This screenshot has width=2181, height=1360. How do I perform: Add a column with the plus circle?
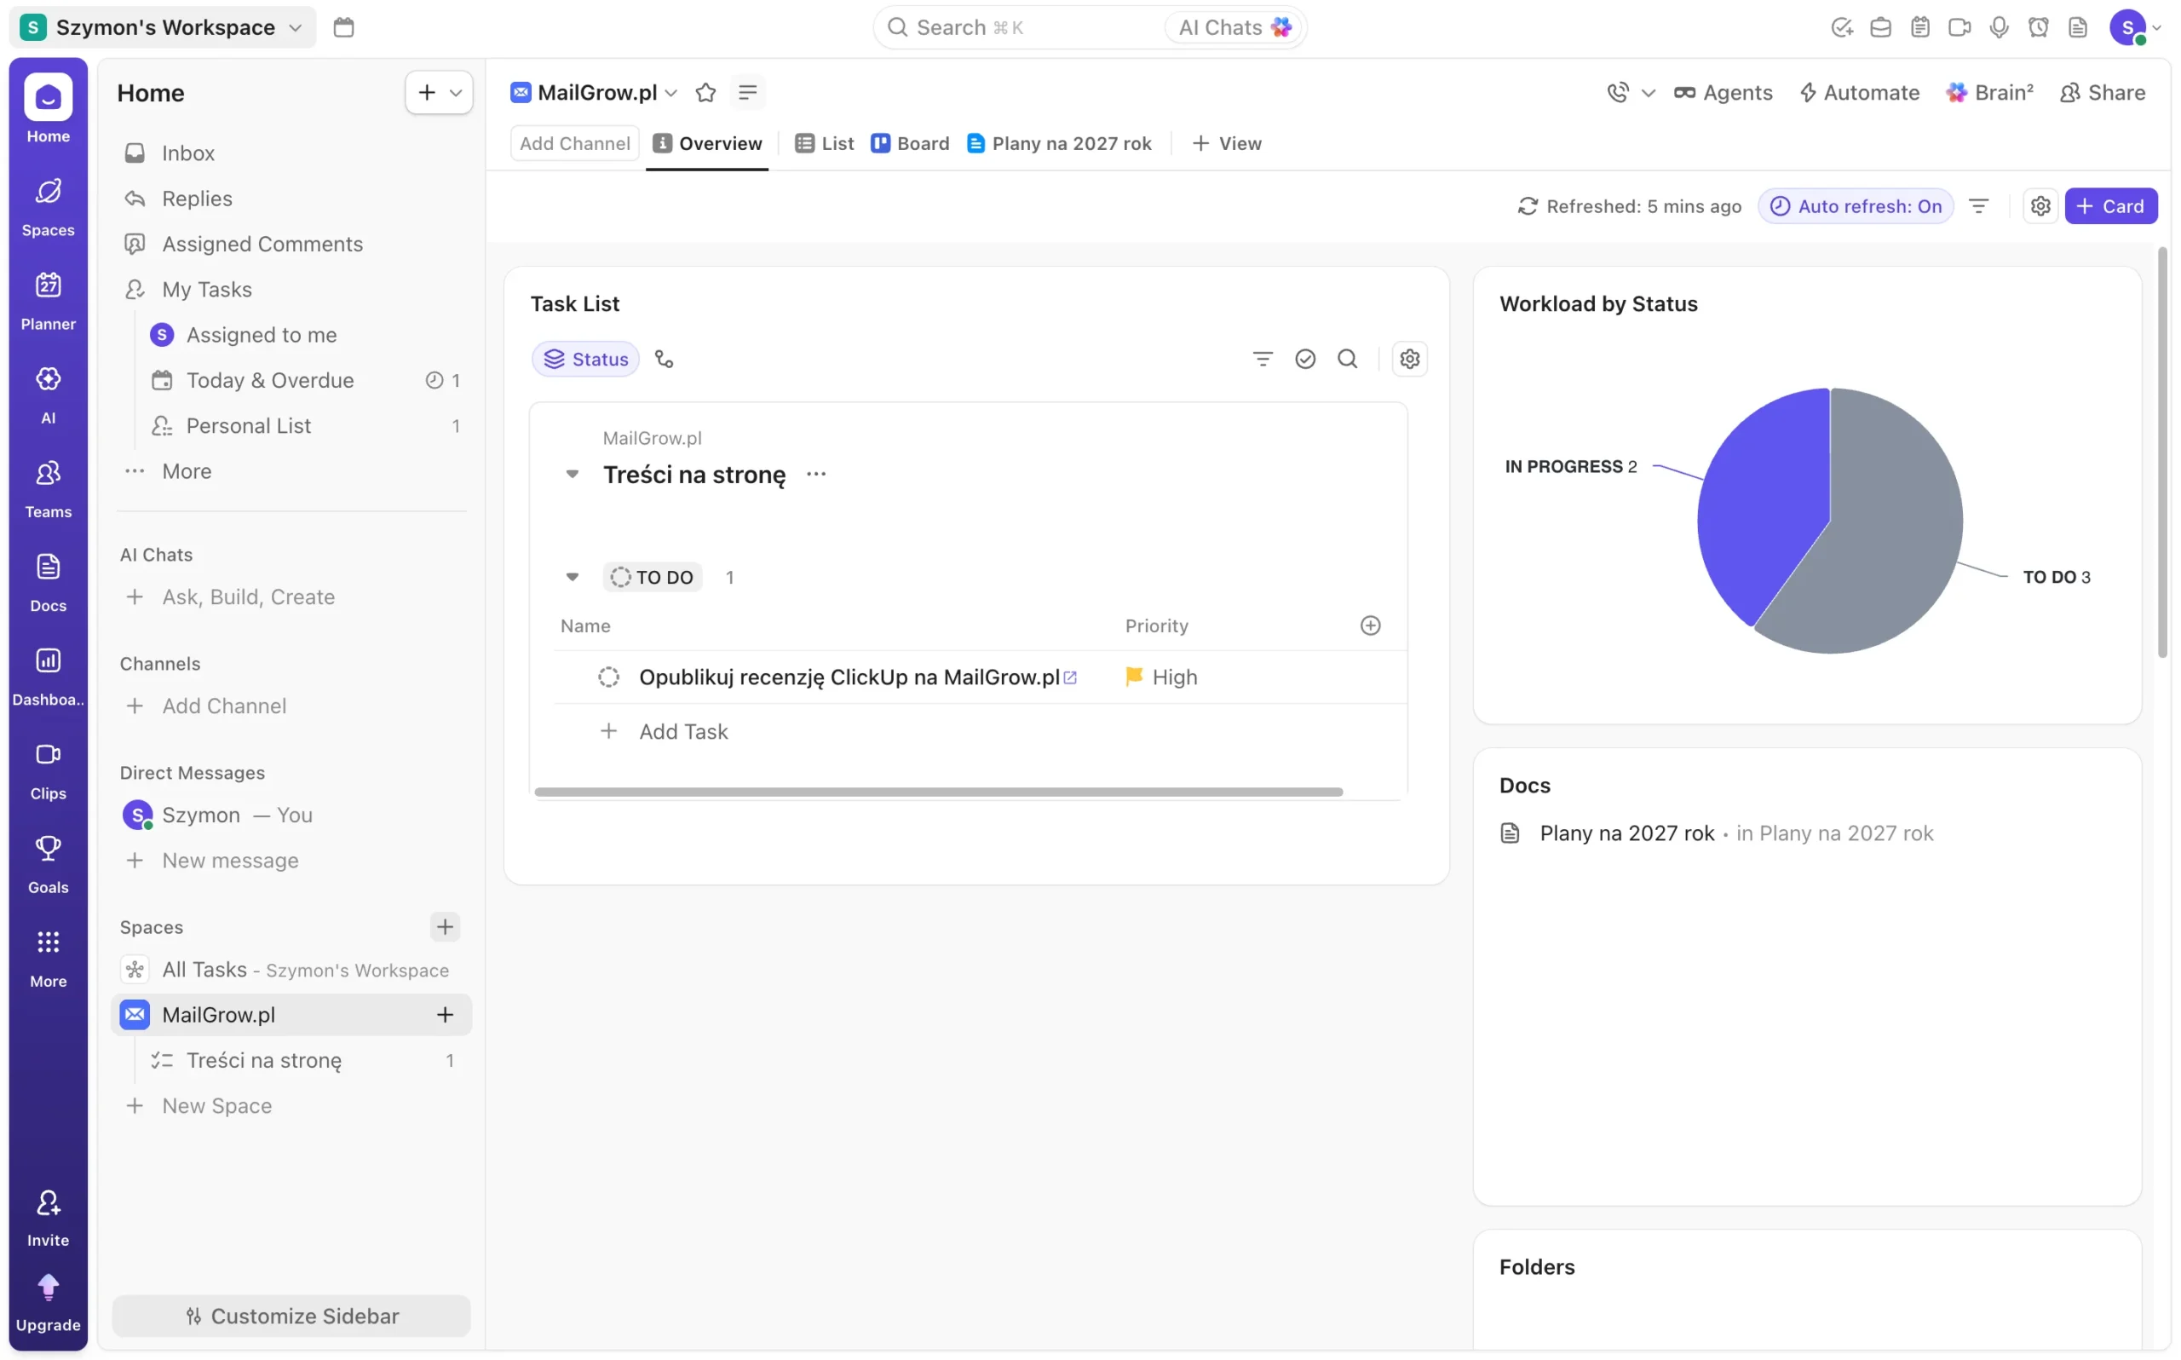click(x=1370, y=625)
